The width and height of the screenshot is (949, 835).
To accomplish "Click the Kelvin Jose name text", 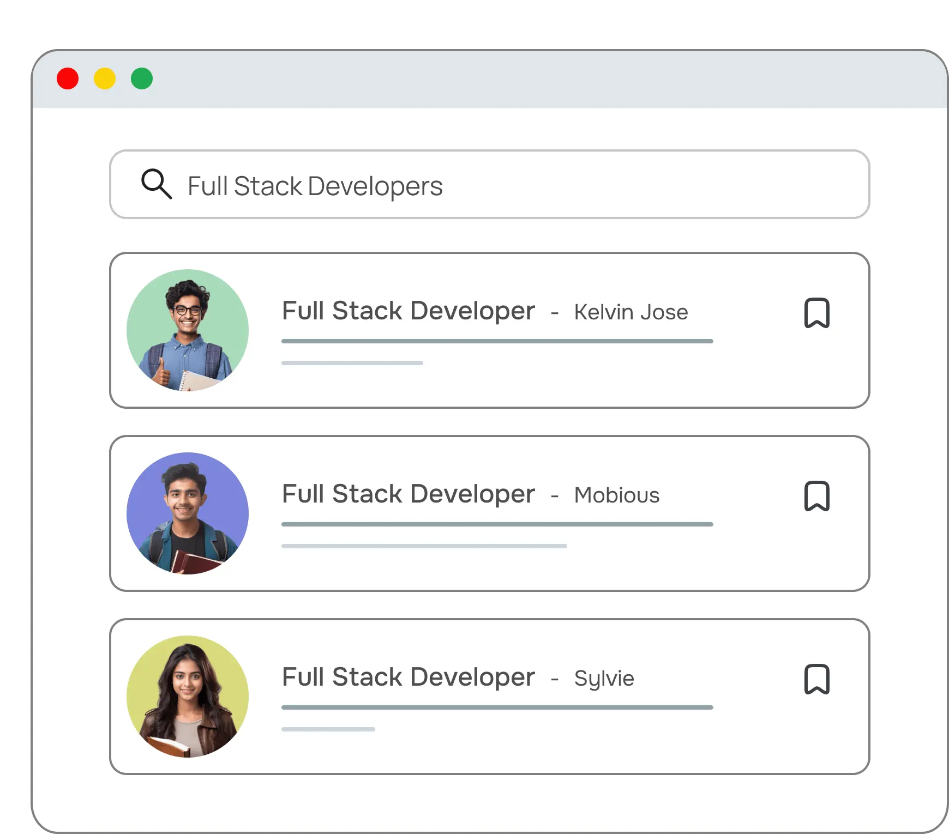I will tap(630, 312).
